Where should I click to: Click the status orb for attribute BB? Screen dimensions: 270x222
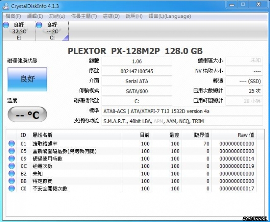pyautogui.click(x=11, y=181)
